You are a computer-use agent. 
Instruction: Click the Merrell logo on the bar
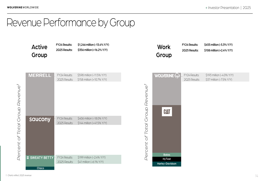[40, 75]
